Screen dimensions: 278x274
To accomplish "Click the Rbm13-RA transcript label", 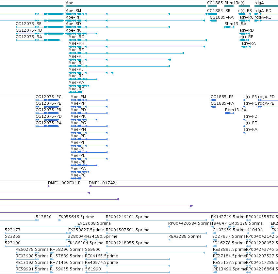I will pyautogui.click(x=236, y=24).
